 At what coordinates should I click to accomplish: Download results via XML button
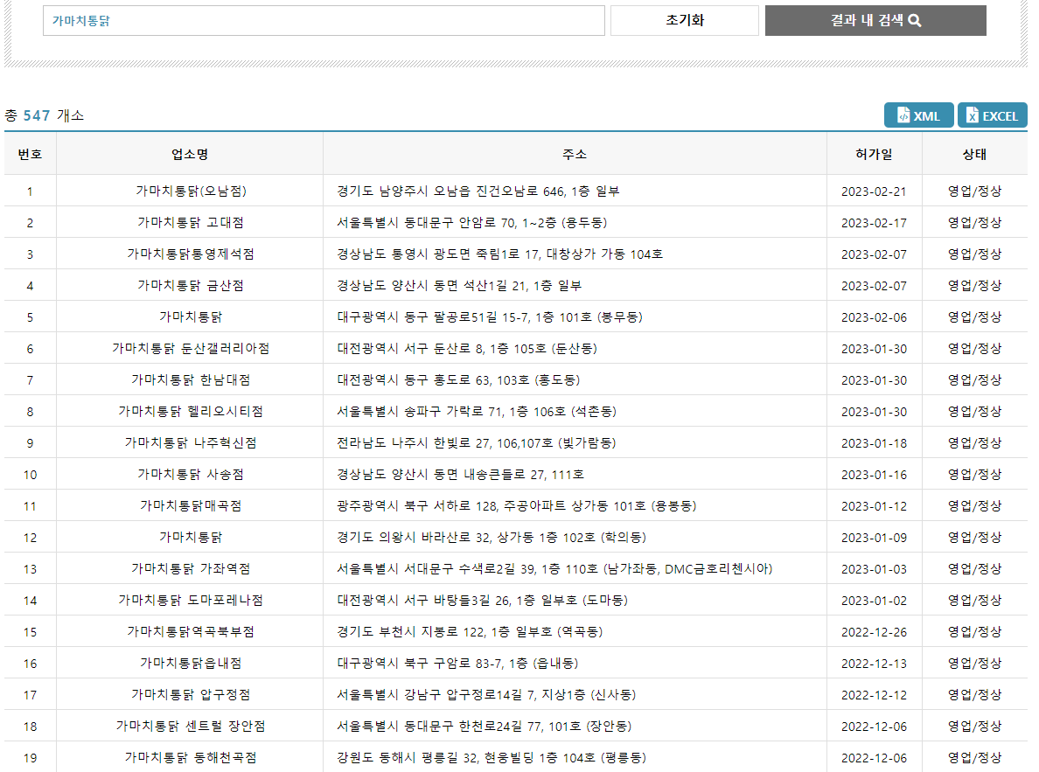(918, 115)
